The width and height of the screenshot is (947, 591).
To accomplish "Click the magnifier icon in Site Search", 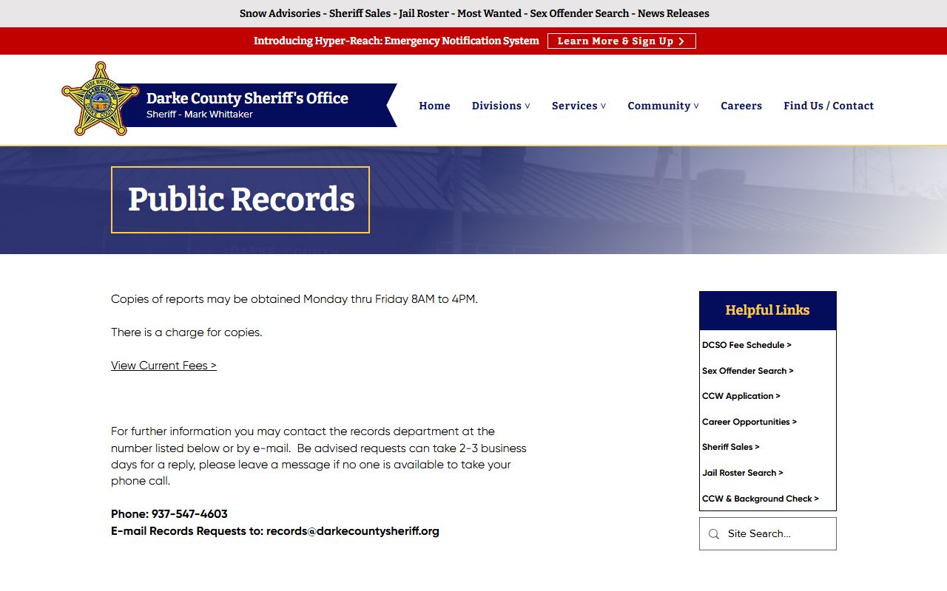I will click(x=714, y=534).
